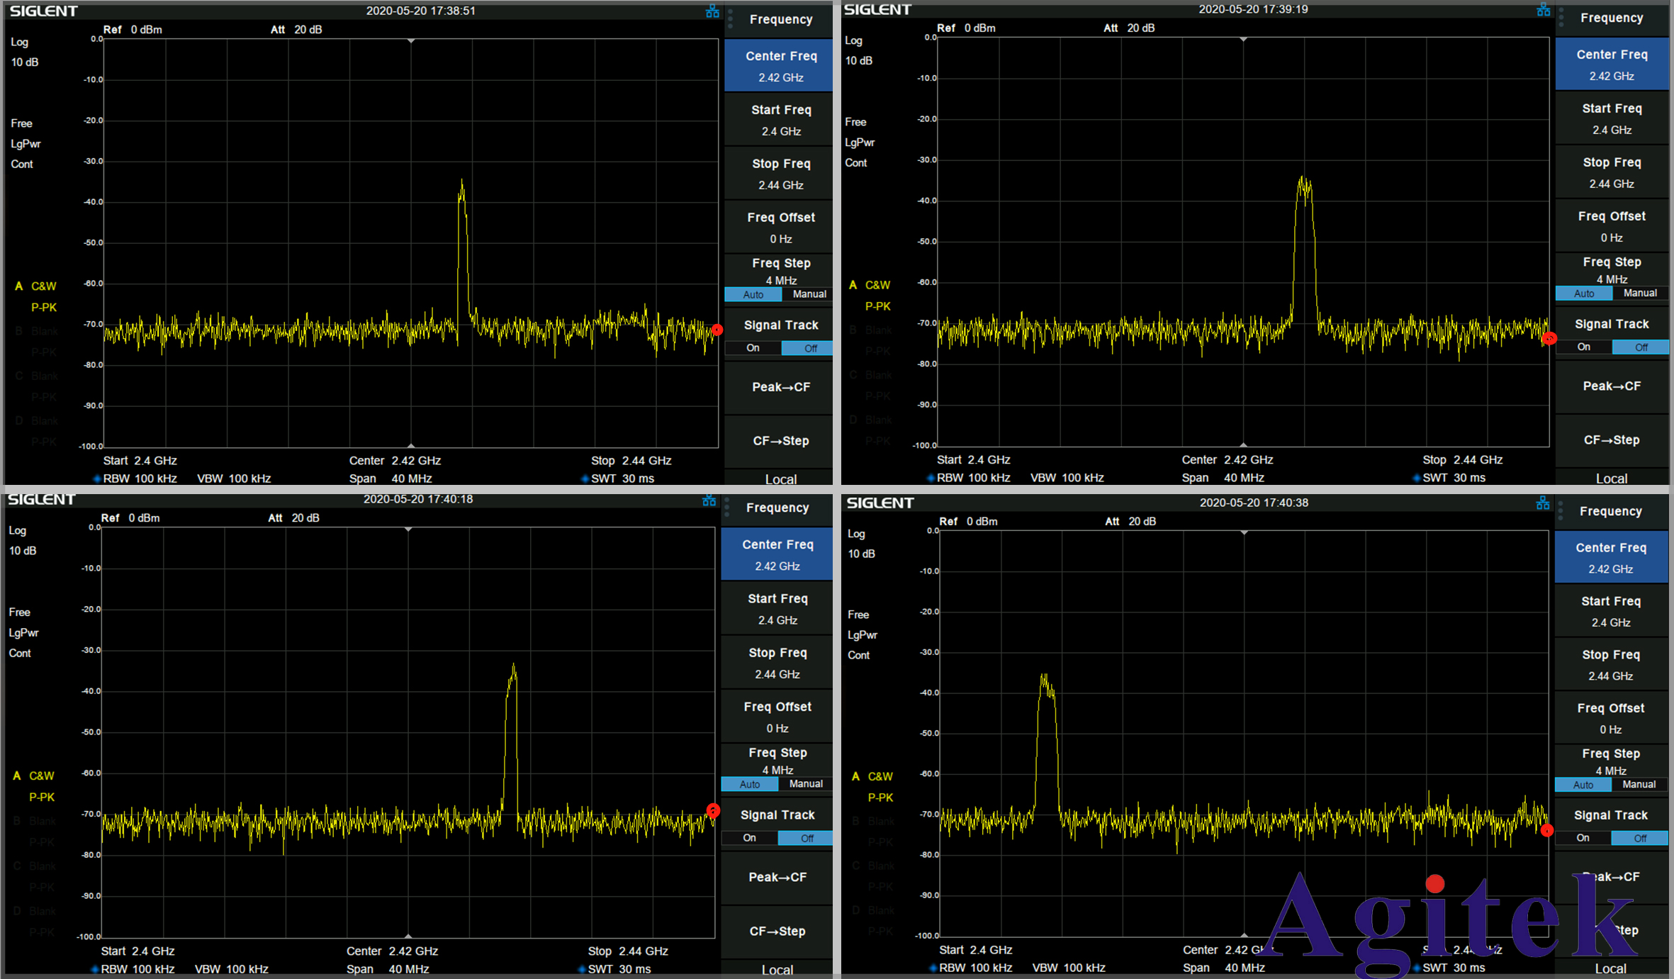The height and width of the screenshot is (979, 1674).
Task: Click the SIGLENT logo in the top-right panel
Action: (877, 10)
